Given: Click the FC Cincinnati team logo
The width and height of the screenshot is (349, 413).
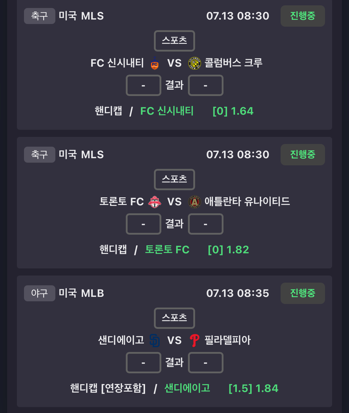Looking at the screenshot, I should (155, 63).
